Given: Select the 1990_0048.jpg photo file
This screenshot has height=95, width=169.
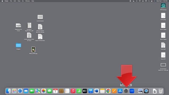Looking at the screenshot, I should click(33, 49).
